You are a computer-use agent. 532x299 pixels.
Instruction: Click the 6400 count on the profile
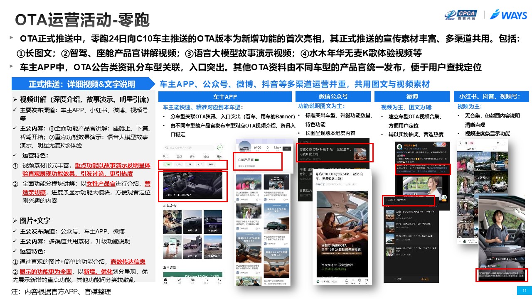tap(257, 147)
